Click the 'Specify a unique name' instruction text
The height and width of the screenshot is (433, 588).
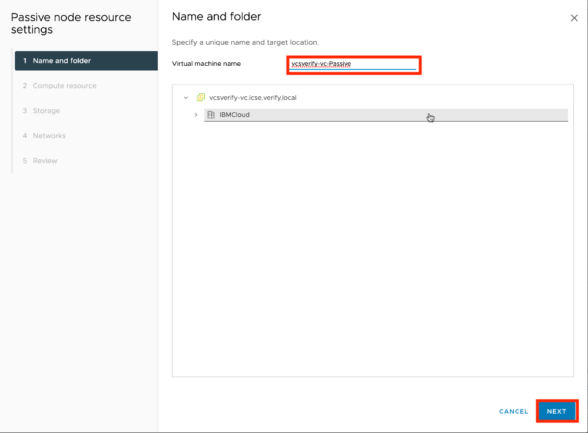[245, 42]
